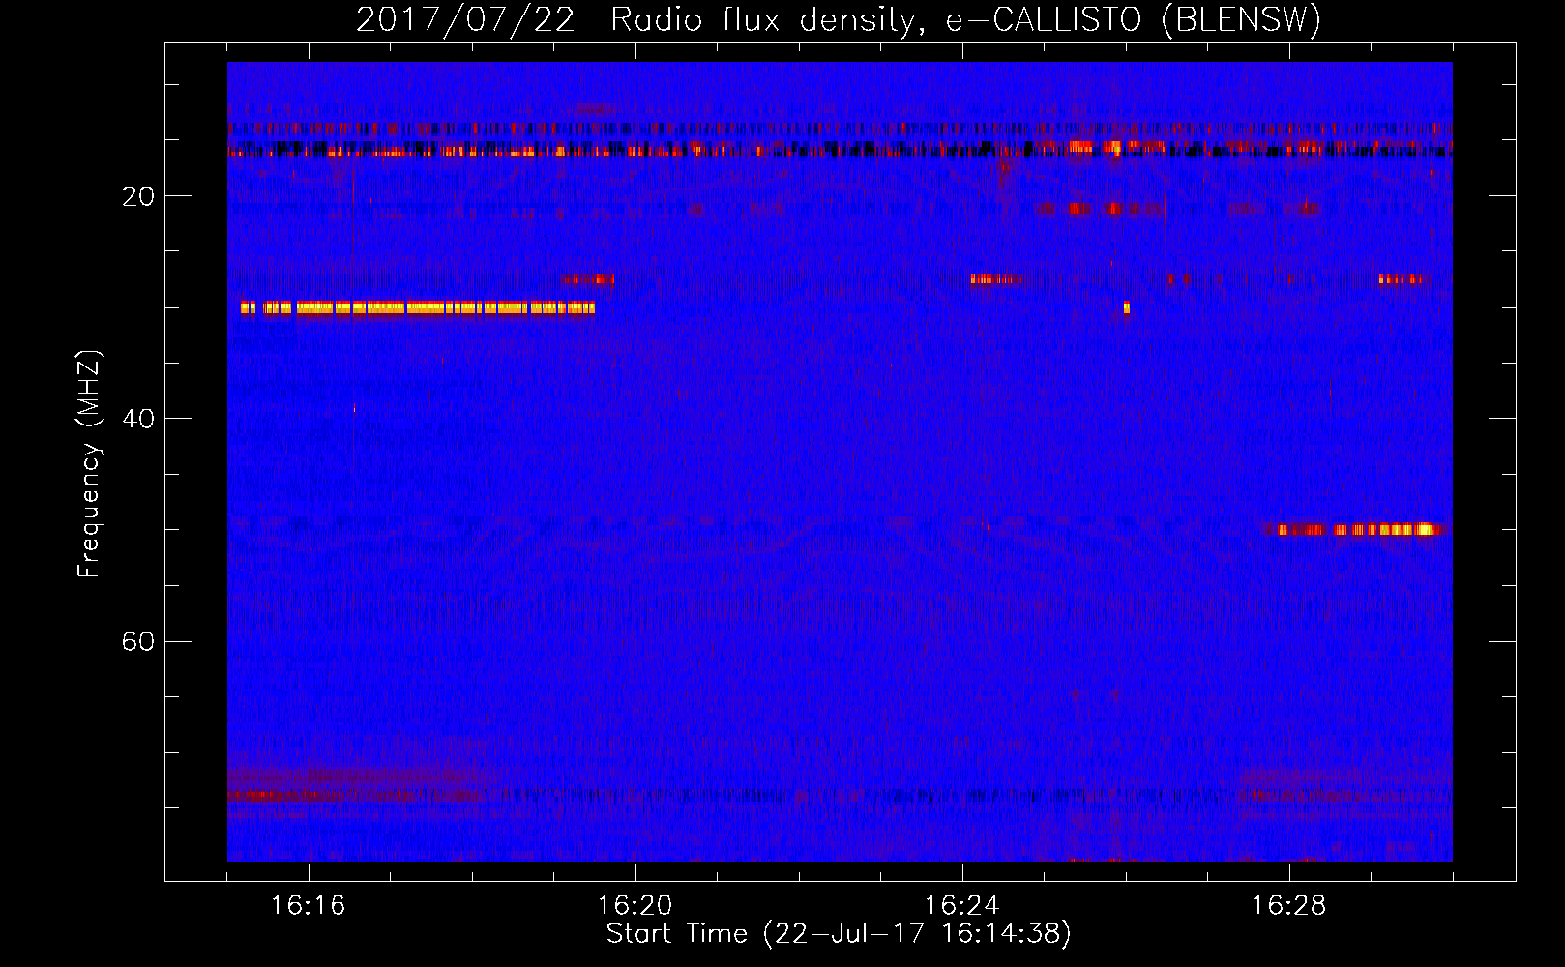Click the 16:20 time tick label

635,906
